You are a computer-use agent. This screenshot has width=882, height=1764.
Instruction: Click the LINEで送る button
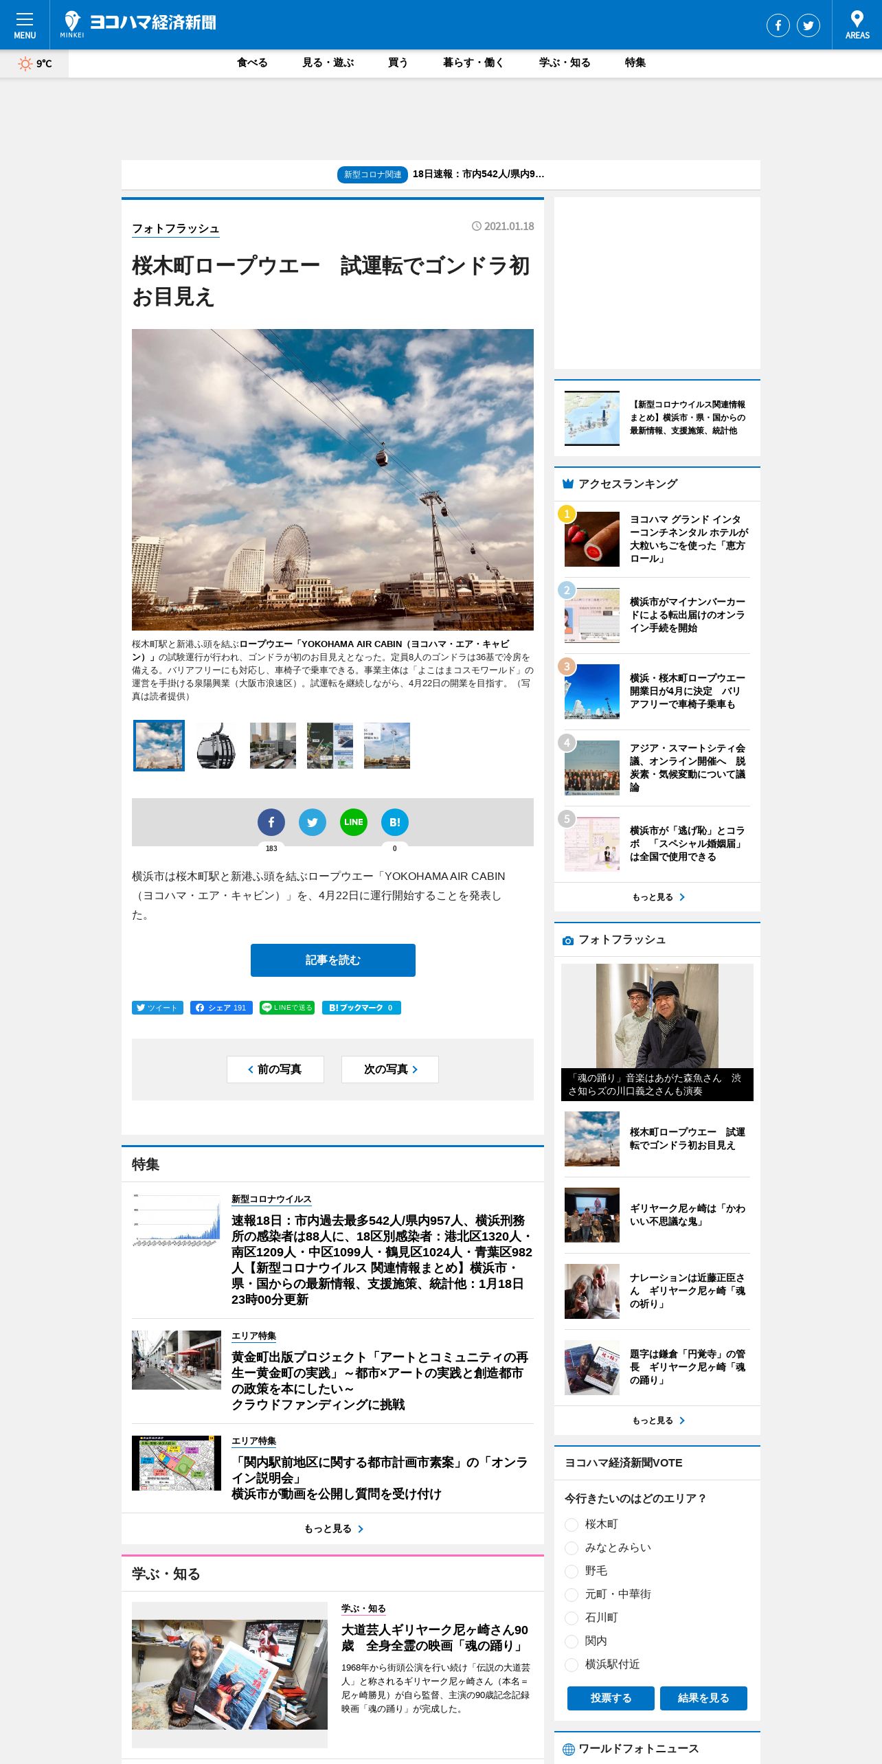pos(287,1008)
